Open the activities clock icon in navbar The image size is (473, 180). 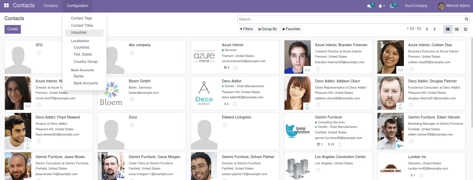(x=392, y=6)
